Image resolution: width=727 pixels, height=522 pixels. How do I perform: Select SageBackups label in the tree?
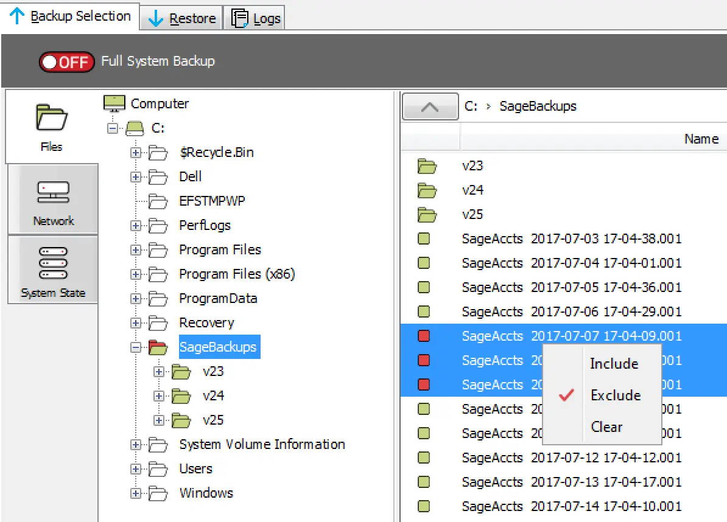coord(219,347)
